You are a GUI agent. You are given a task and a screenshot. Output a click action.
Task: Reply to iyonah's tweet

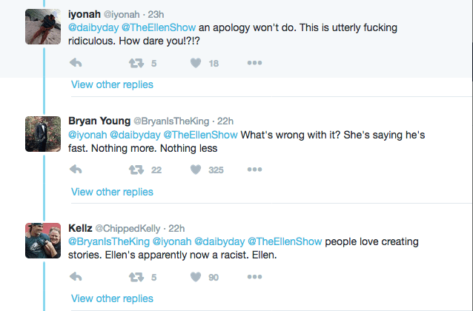click(75, 64)
